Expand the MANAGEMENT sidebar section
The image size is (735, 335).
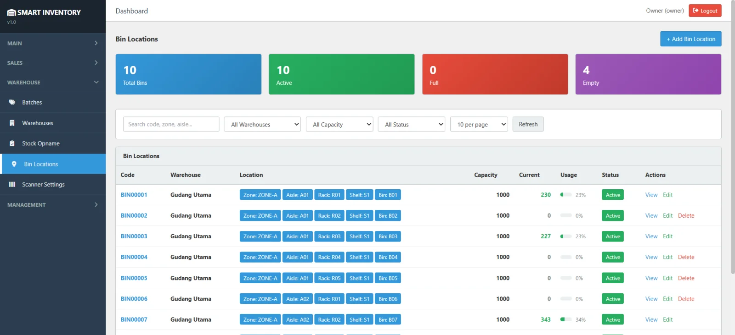click(53, 205)
